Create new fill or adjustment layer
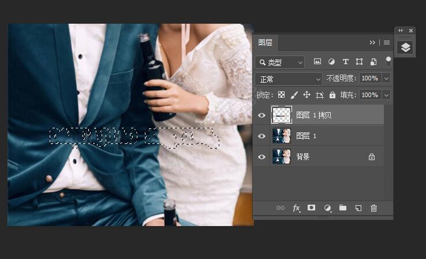Screen dimensions: 426x259 click(x=327, y=208)
